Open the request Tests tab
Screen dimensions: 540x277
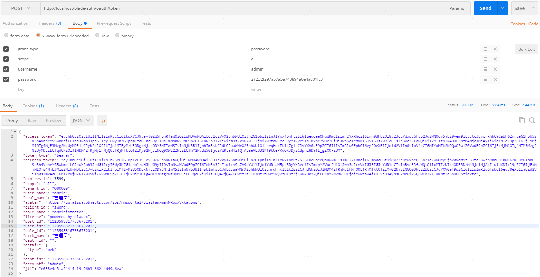tap(146, 23)
